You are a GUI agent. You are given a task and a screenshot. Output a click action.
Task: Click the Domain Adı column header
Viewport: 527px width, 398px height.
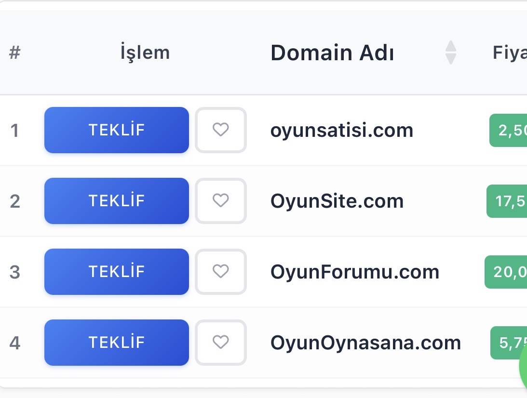click(332, 53)
